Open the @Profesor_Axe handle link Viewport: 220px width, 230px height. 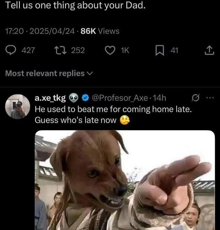tap(120, 98)
